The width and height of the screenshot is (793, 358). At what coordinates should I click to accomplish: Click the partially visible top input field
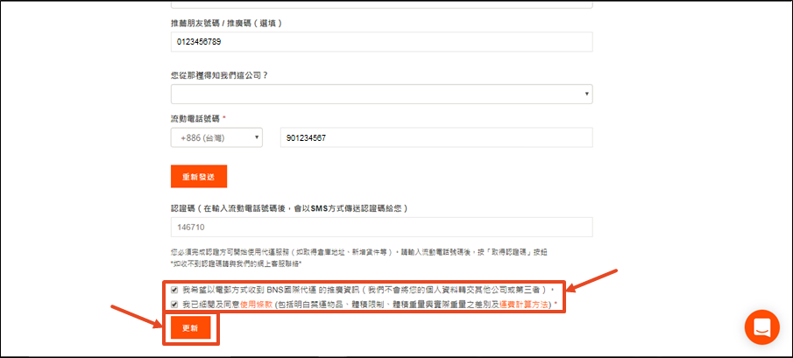(381, 4)
